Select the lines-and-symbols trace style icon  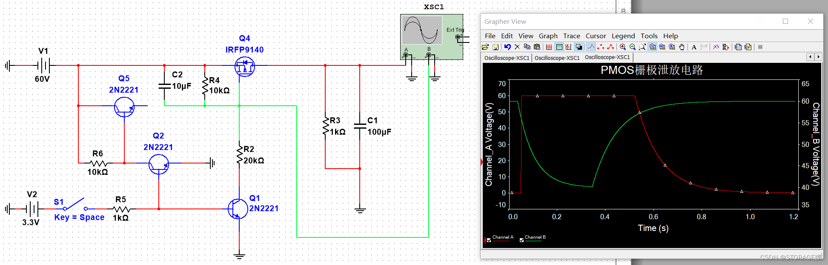pyautogui.click(x=610, y=47)
